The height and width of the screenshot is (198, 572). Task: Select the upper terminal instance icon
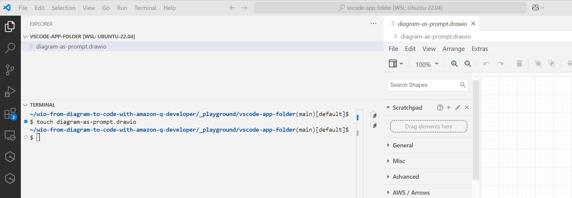(x=373, y=115)
